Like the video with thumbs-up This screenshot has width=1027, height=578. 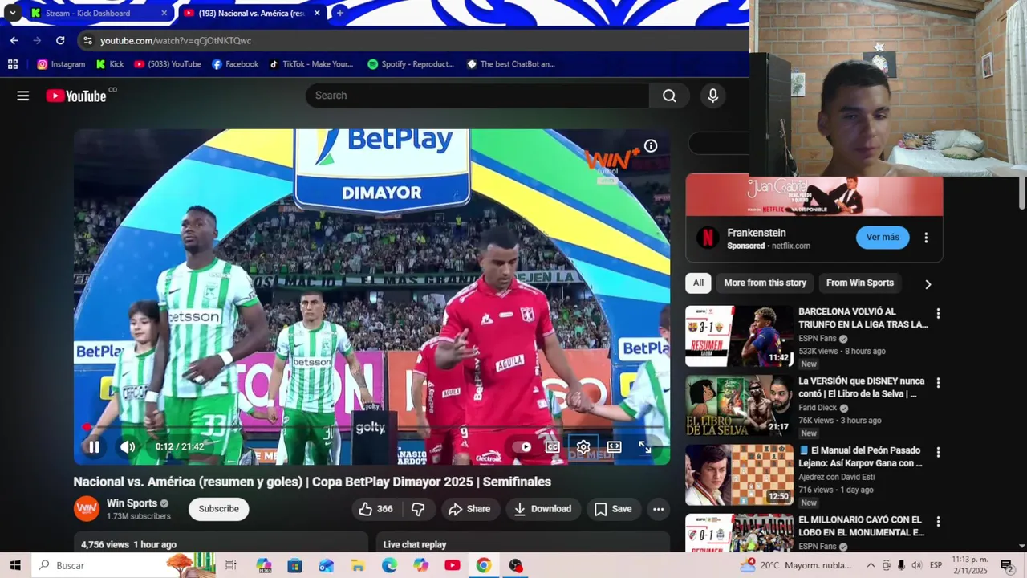coord(375,509)
